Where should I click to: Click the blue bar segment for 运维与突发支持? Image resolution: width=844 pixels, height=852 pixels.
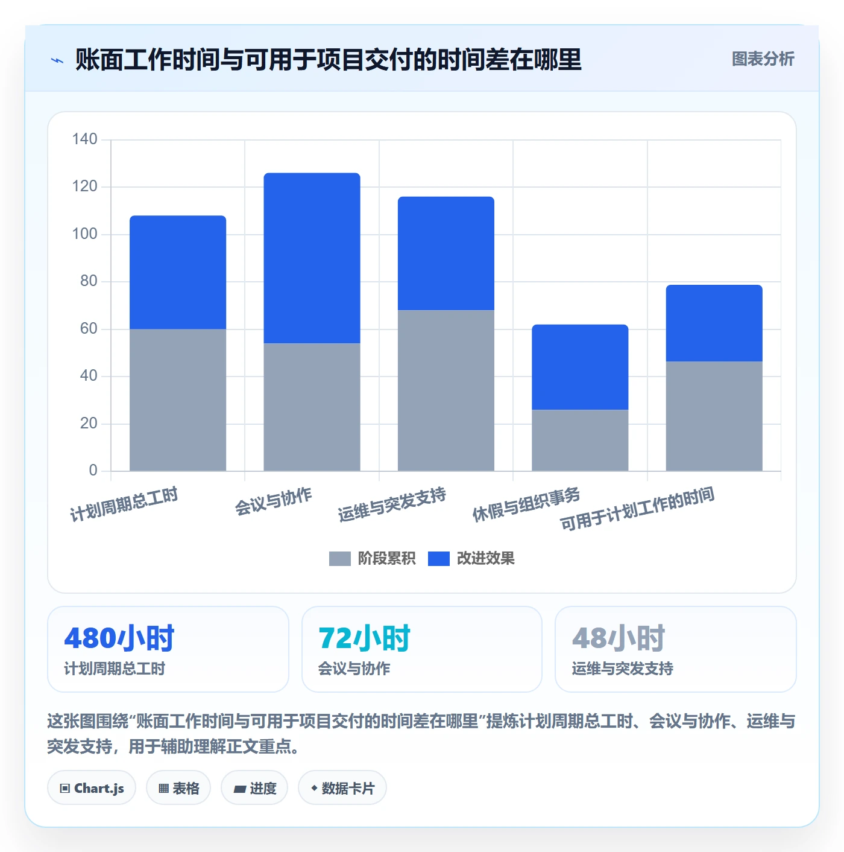pyautogui.click(x=446, y=253)
